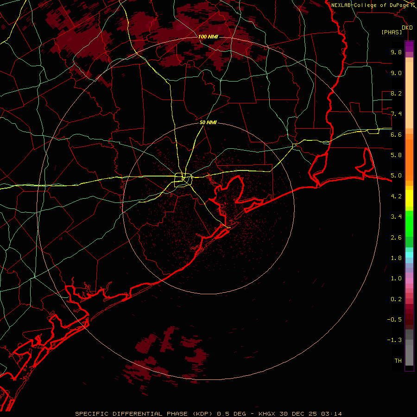This screenshot has height=417, width=417.
Task: Pick the cyan color bar segment
Action: [x=409, y=255]
